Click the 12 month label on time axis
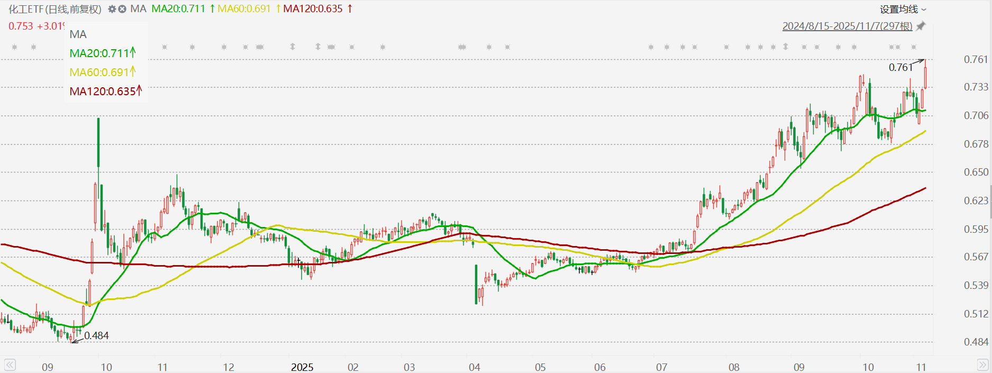This screenshot has height=373, width=992. 228,367
